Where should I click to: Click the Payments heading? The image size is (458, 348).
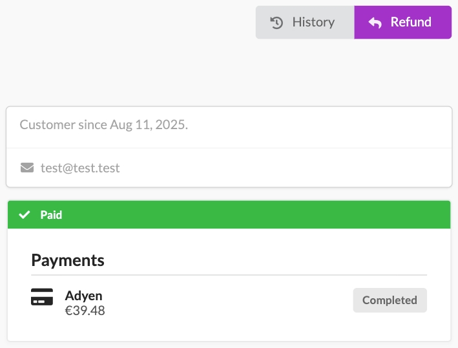pyautogui.click(x=68, y=260)
